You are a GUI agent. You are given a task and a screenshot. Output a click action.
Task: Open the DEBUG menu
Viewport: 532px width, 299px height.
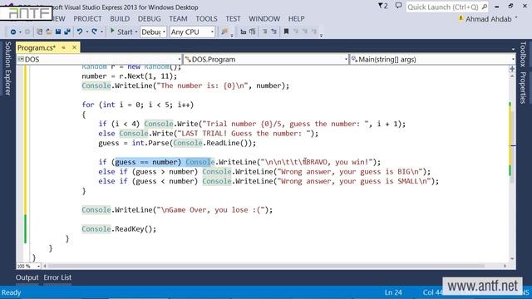150,18
